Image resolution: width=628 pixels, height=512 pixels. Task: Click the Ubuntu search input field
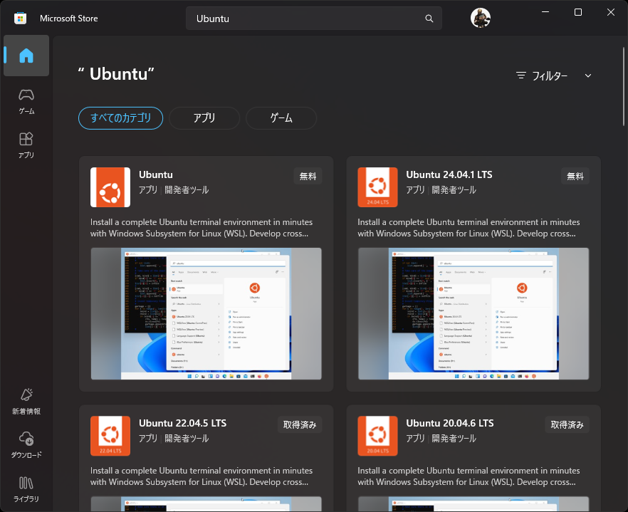(x=306, y=19)
